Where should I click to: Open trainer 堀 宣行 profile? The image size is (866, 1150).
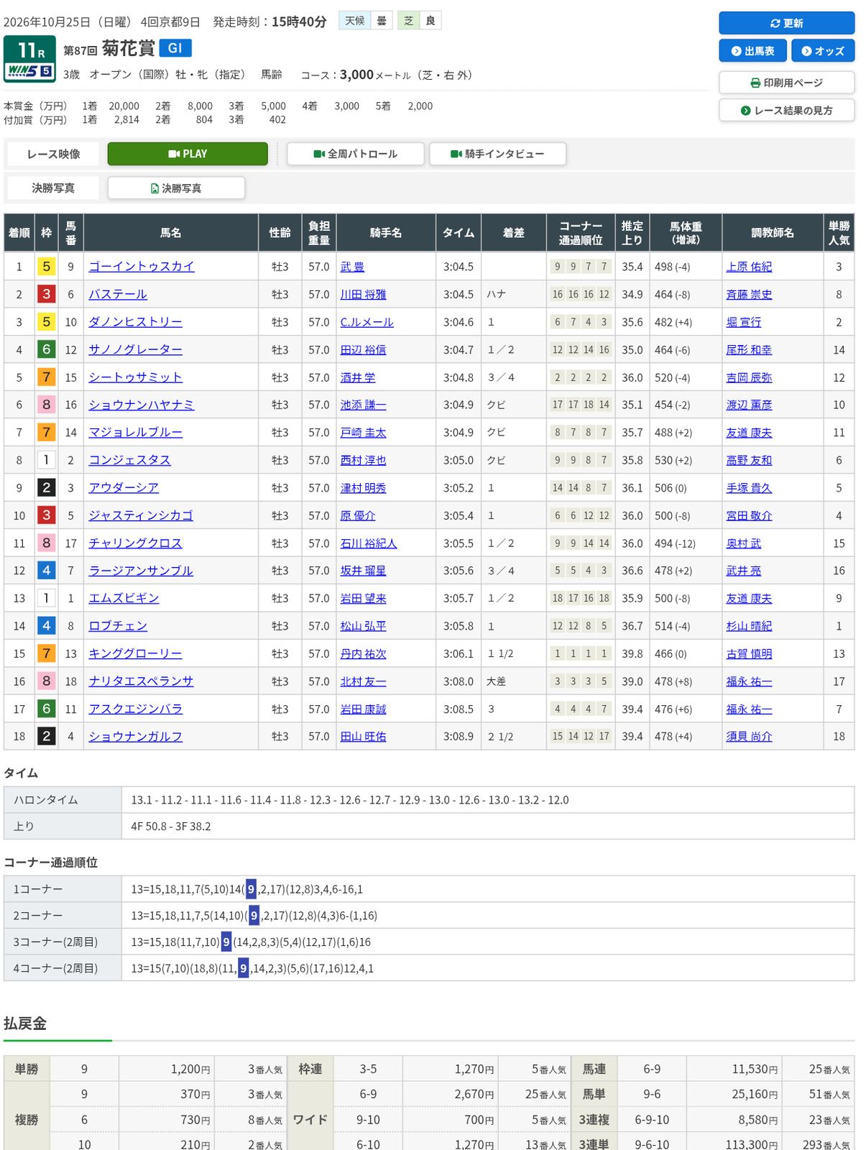click(x=744, y=322)
